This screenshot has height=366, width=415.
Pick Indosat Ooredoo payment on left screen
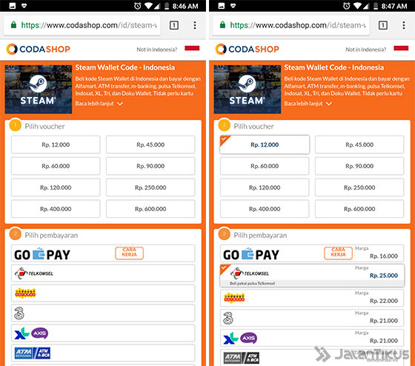click(x=103, y=293)
